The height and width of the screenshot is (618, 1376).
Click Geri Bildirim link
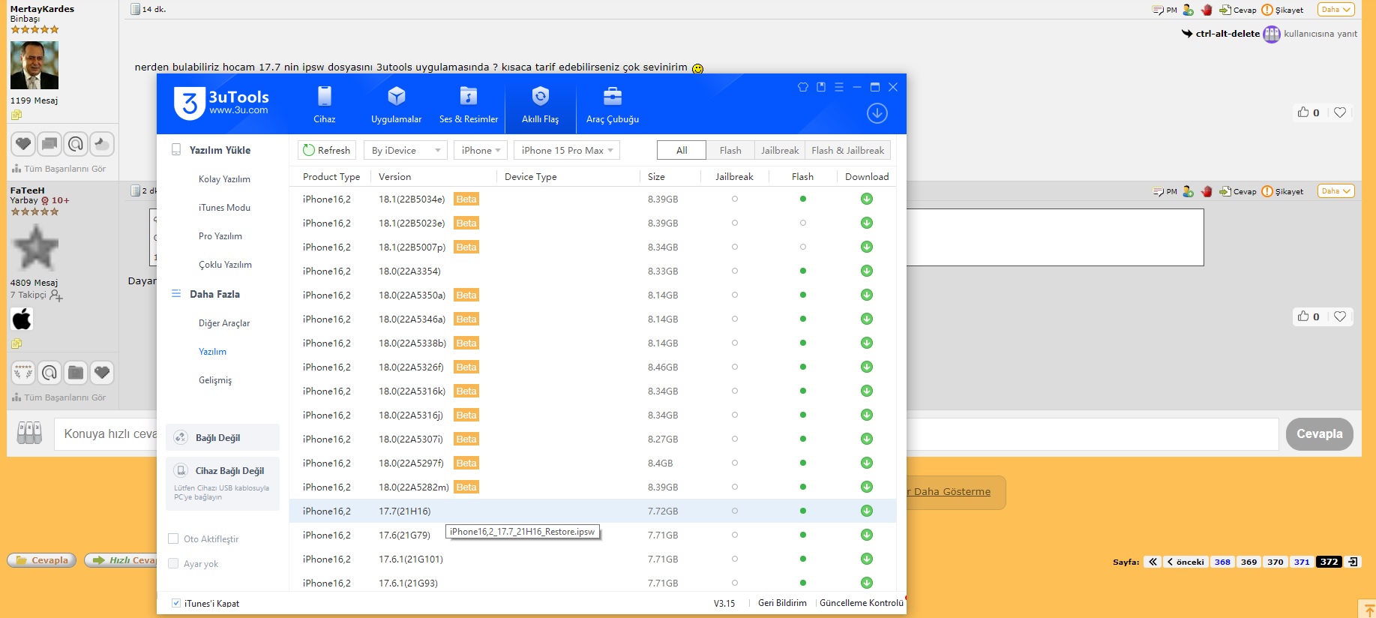pos(782,603)
